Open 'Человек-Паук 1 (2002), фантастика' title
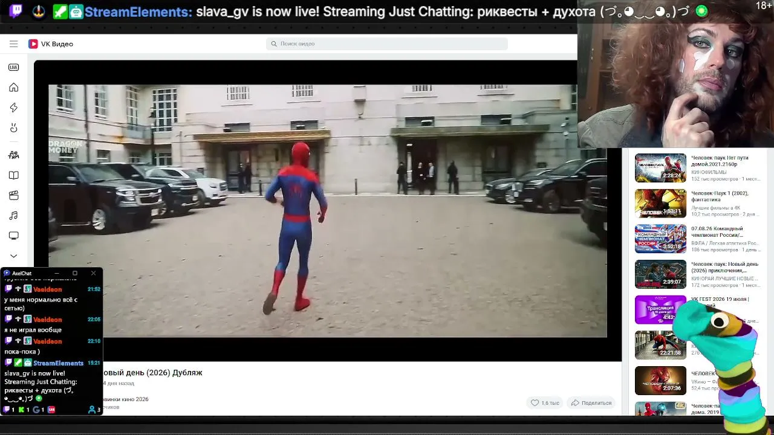This screenshot has width=774, height=435. (720, 196)
